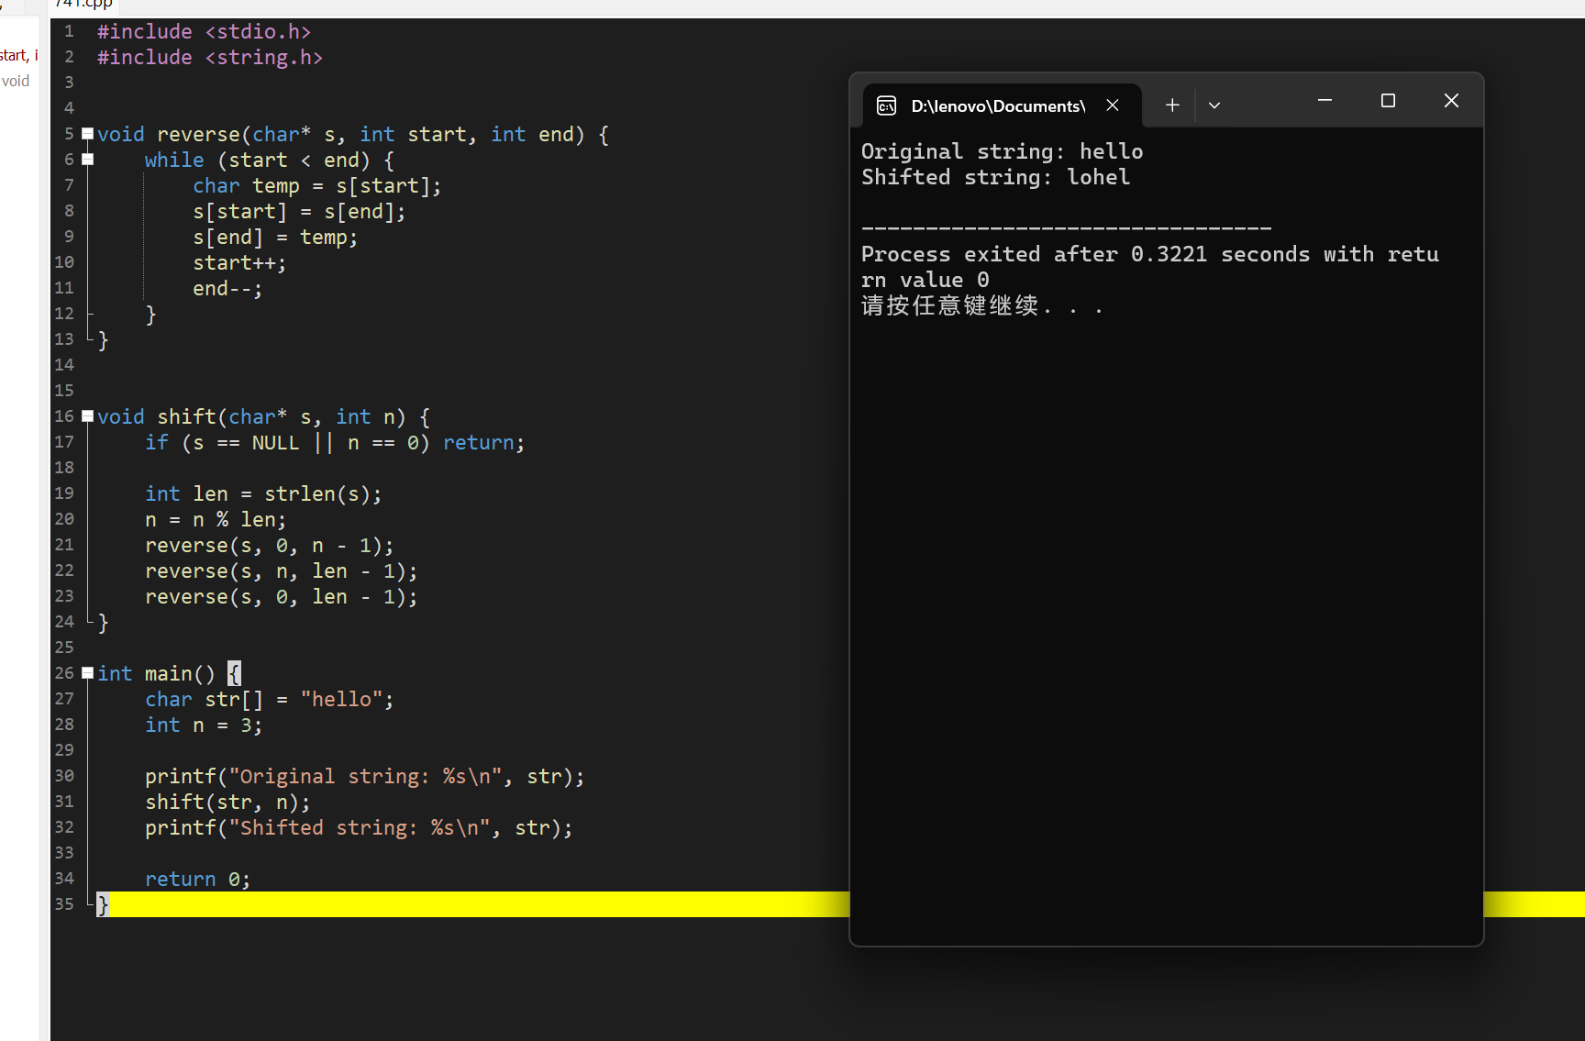Screen dimensions: 1585x1041
Task: Click the '#include <string.h>' line
Action: 210,58
